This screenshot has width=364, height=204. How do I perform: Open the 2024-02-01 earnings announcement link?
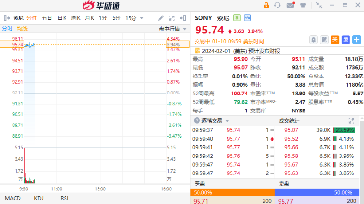237,50
